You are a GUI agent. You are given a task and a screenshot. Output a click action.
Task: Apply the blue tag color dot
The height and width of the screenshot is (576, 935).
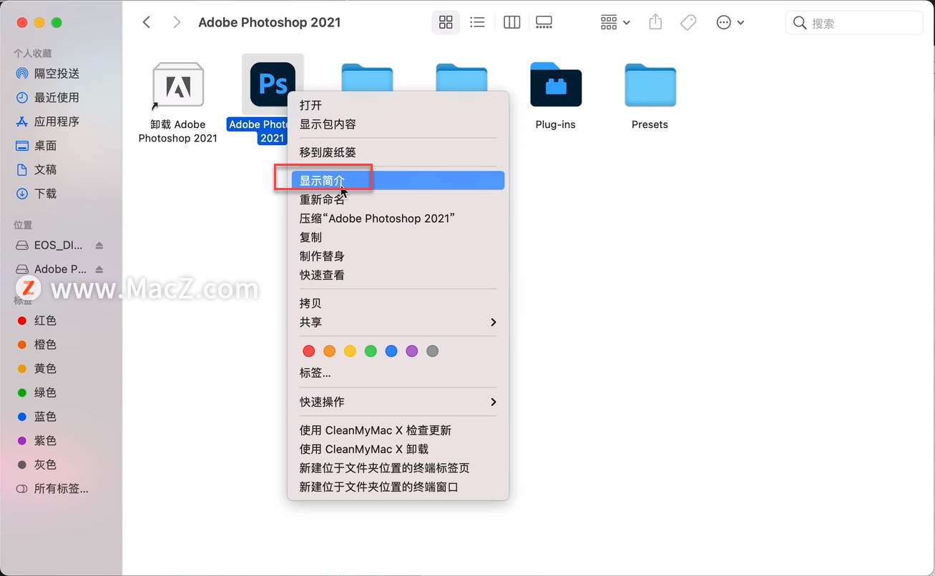pyautogui.click(x=391, y=351)
